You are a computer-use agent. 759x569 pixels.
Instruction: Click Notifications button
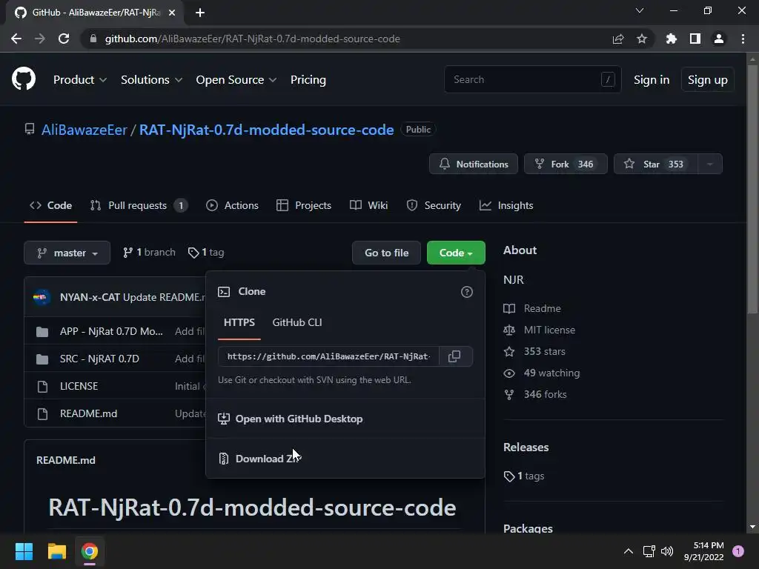474,164
